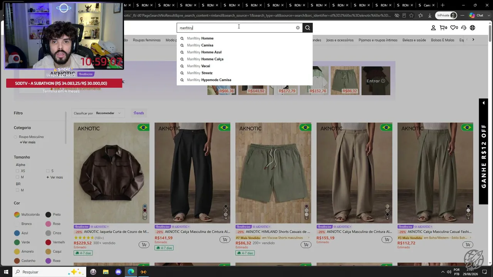The image size is (493, 277).
Task: Add the R$155,19 pants to cart
Action: pos(387,240)
